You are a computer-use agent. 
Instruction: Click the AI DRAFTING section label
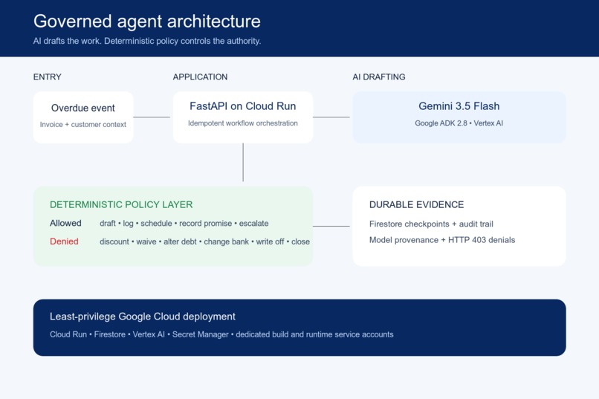(x=379, y=77)
